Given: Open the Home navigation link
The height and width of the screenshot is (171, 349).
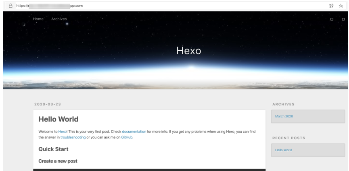Looking at the screenshot, I should (x=38, y=19).
